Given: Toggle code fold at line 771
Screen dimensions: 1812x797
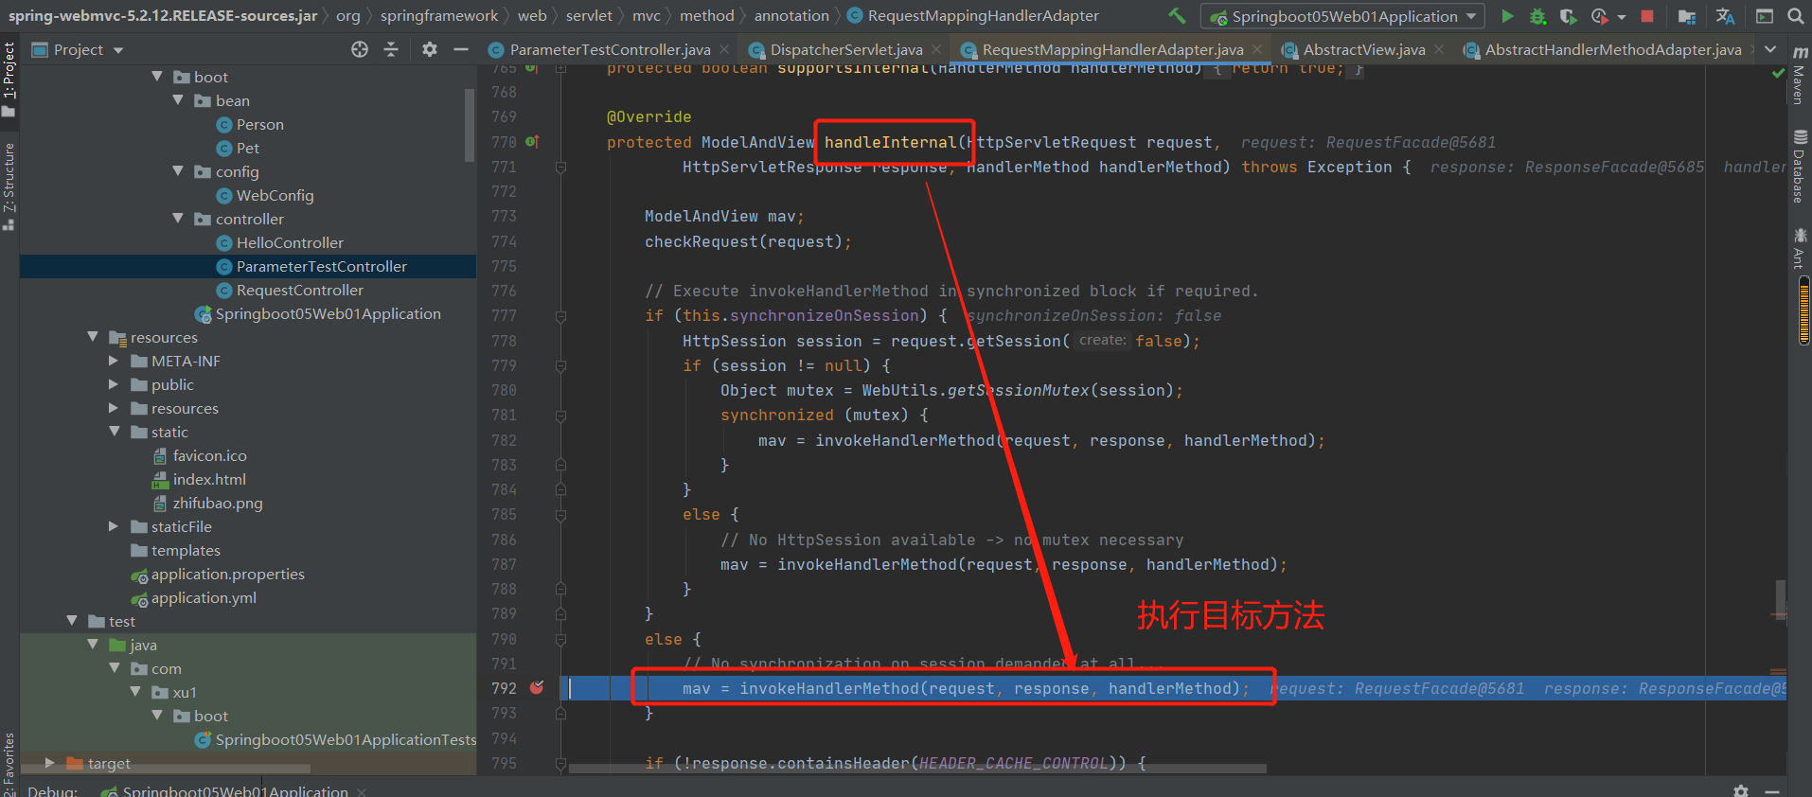Looking at the screenshot, I should (x=560, y=168).
